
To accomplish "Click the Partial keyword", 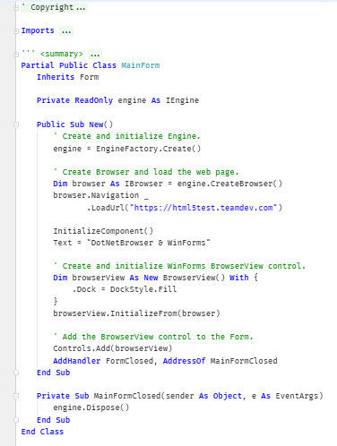I will [38, 65].
